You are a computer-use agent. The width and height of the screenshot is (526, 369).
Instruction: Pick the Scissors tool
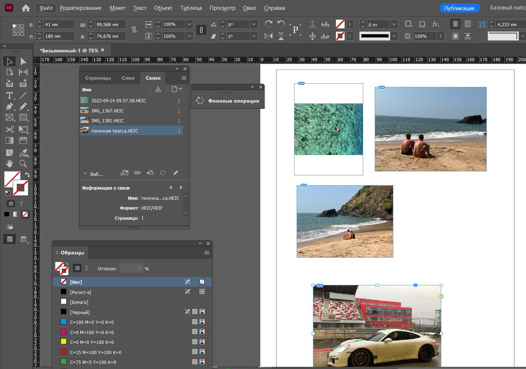point(9,129)
